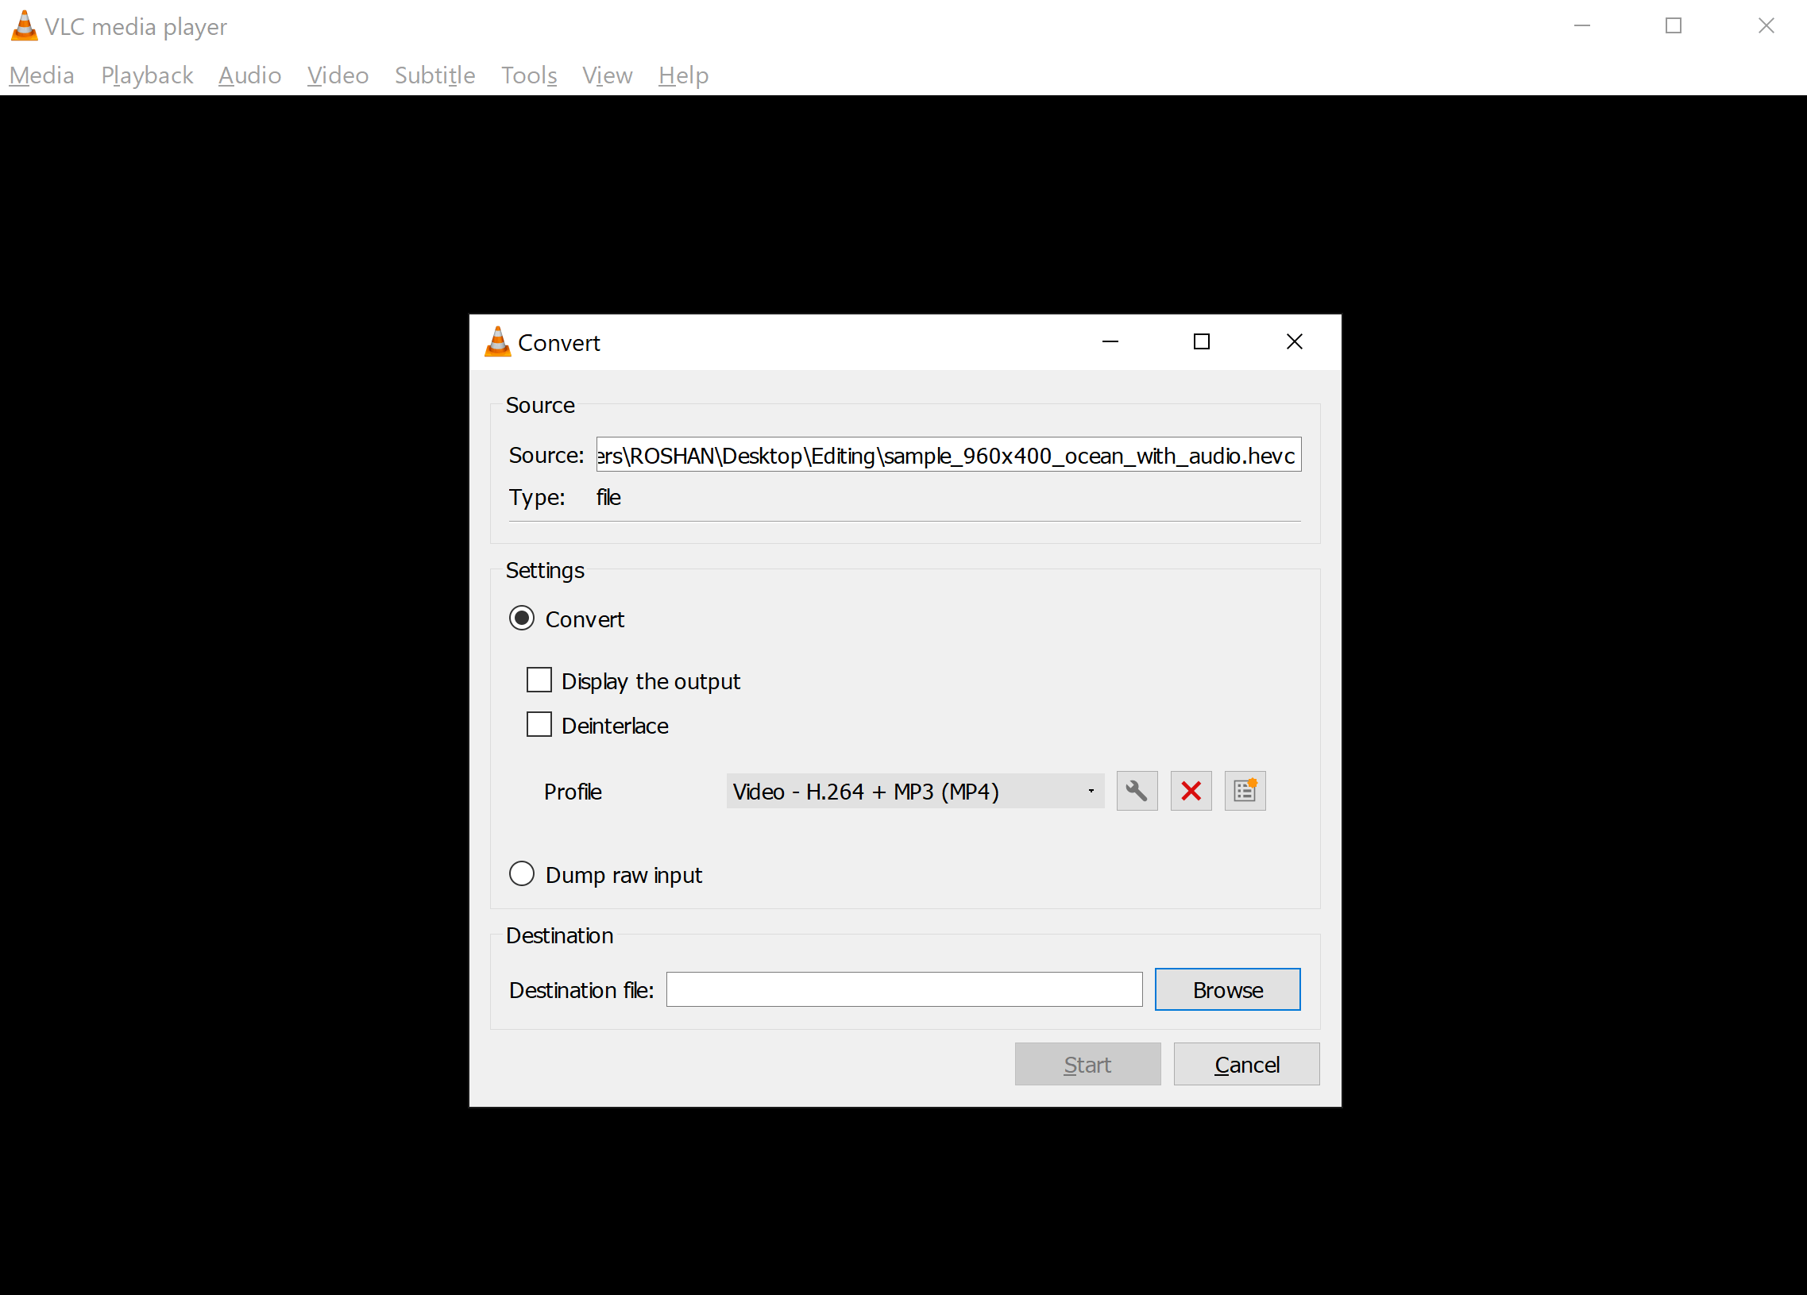Select the Dump raw input option

(x=523, y=874)
